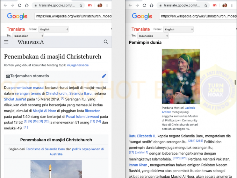Open 'serangan teroris' link
The image size is (237, 178).
point(28,93)
